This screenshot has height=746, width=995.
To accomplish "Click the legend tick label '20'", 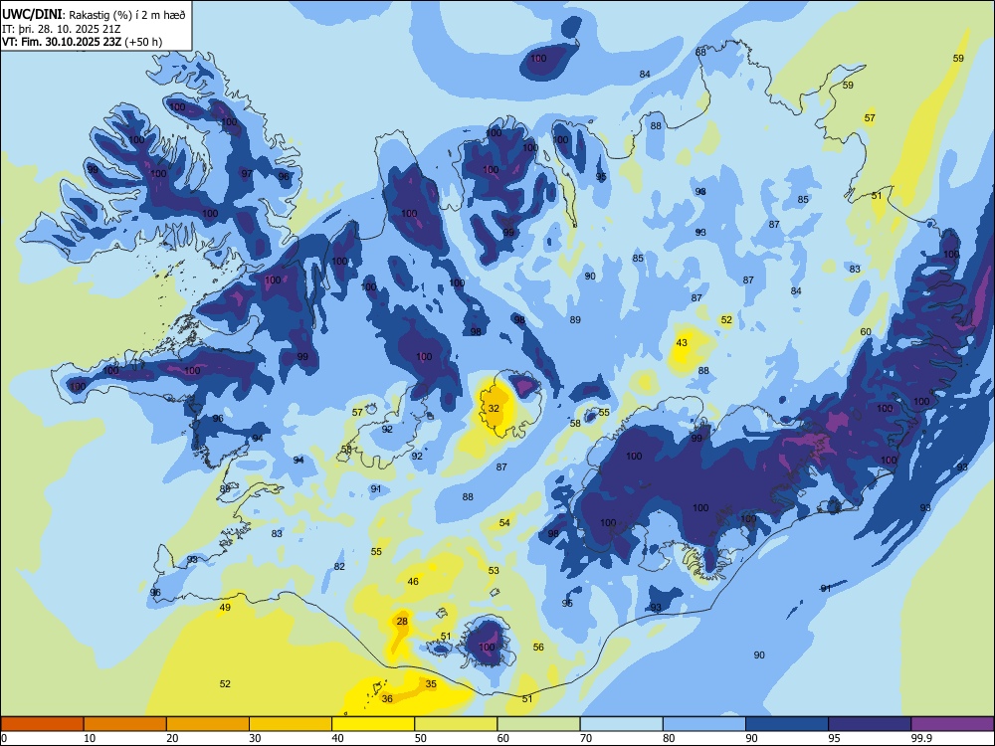I will pos(172,738).
